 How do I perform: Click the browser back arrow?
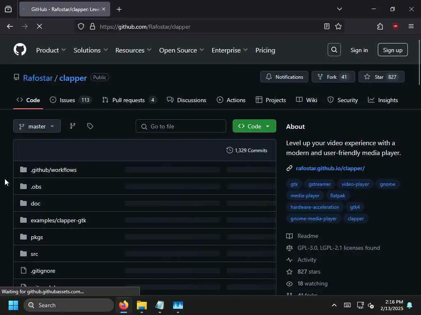[10, 26]
